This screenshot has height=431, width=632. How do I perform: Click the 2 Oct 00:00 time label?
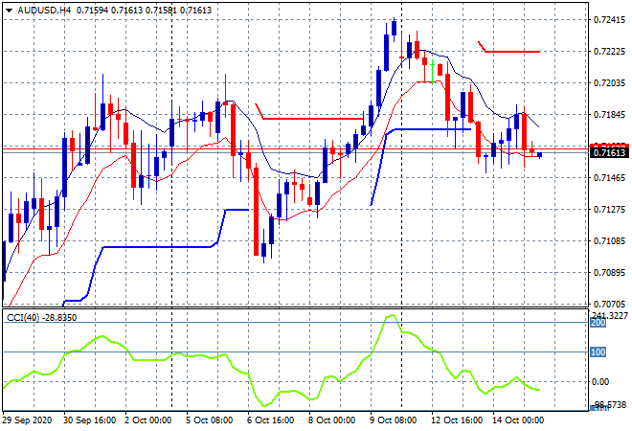[147, 420]
